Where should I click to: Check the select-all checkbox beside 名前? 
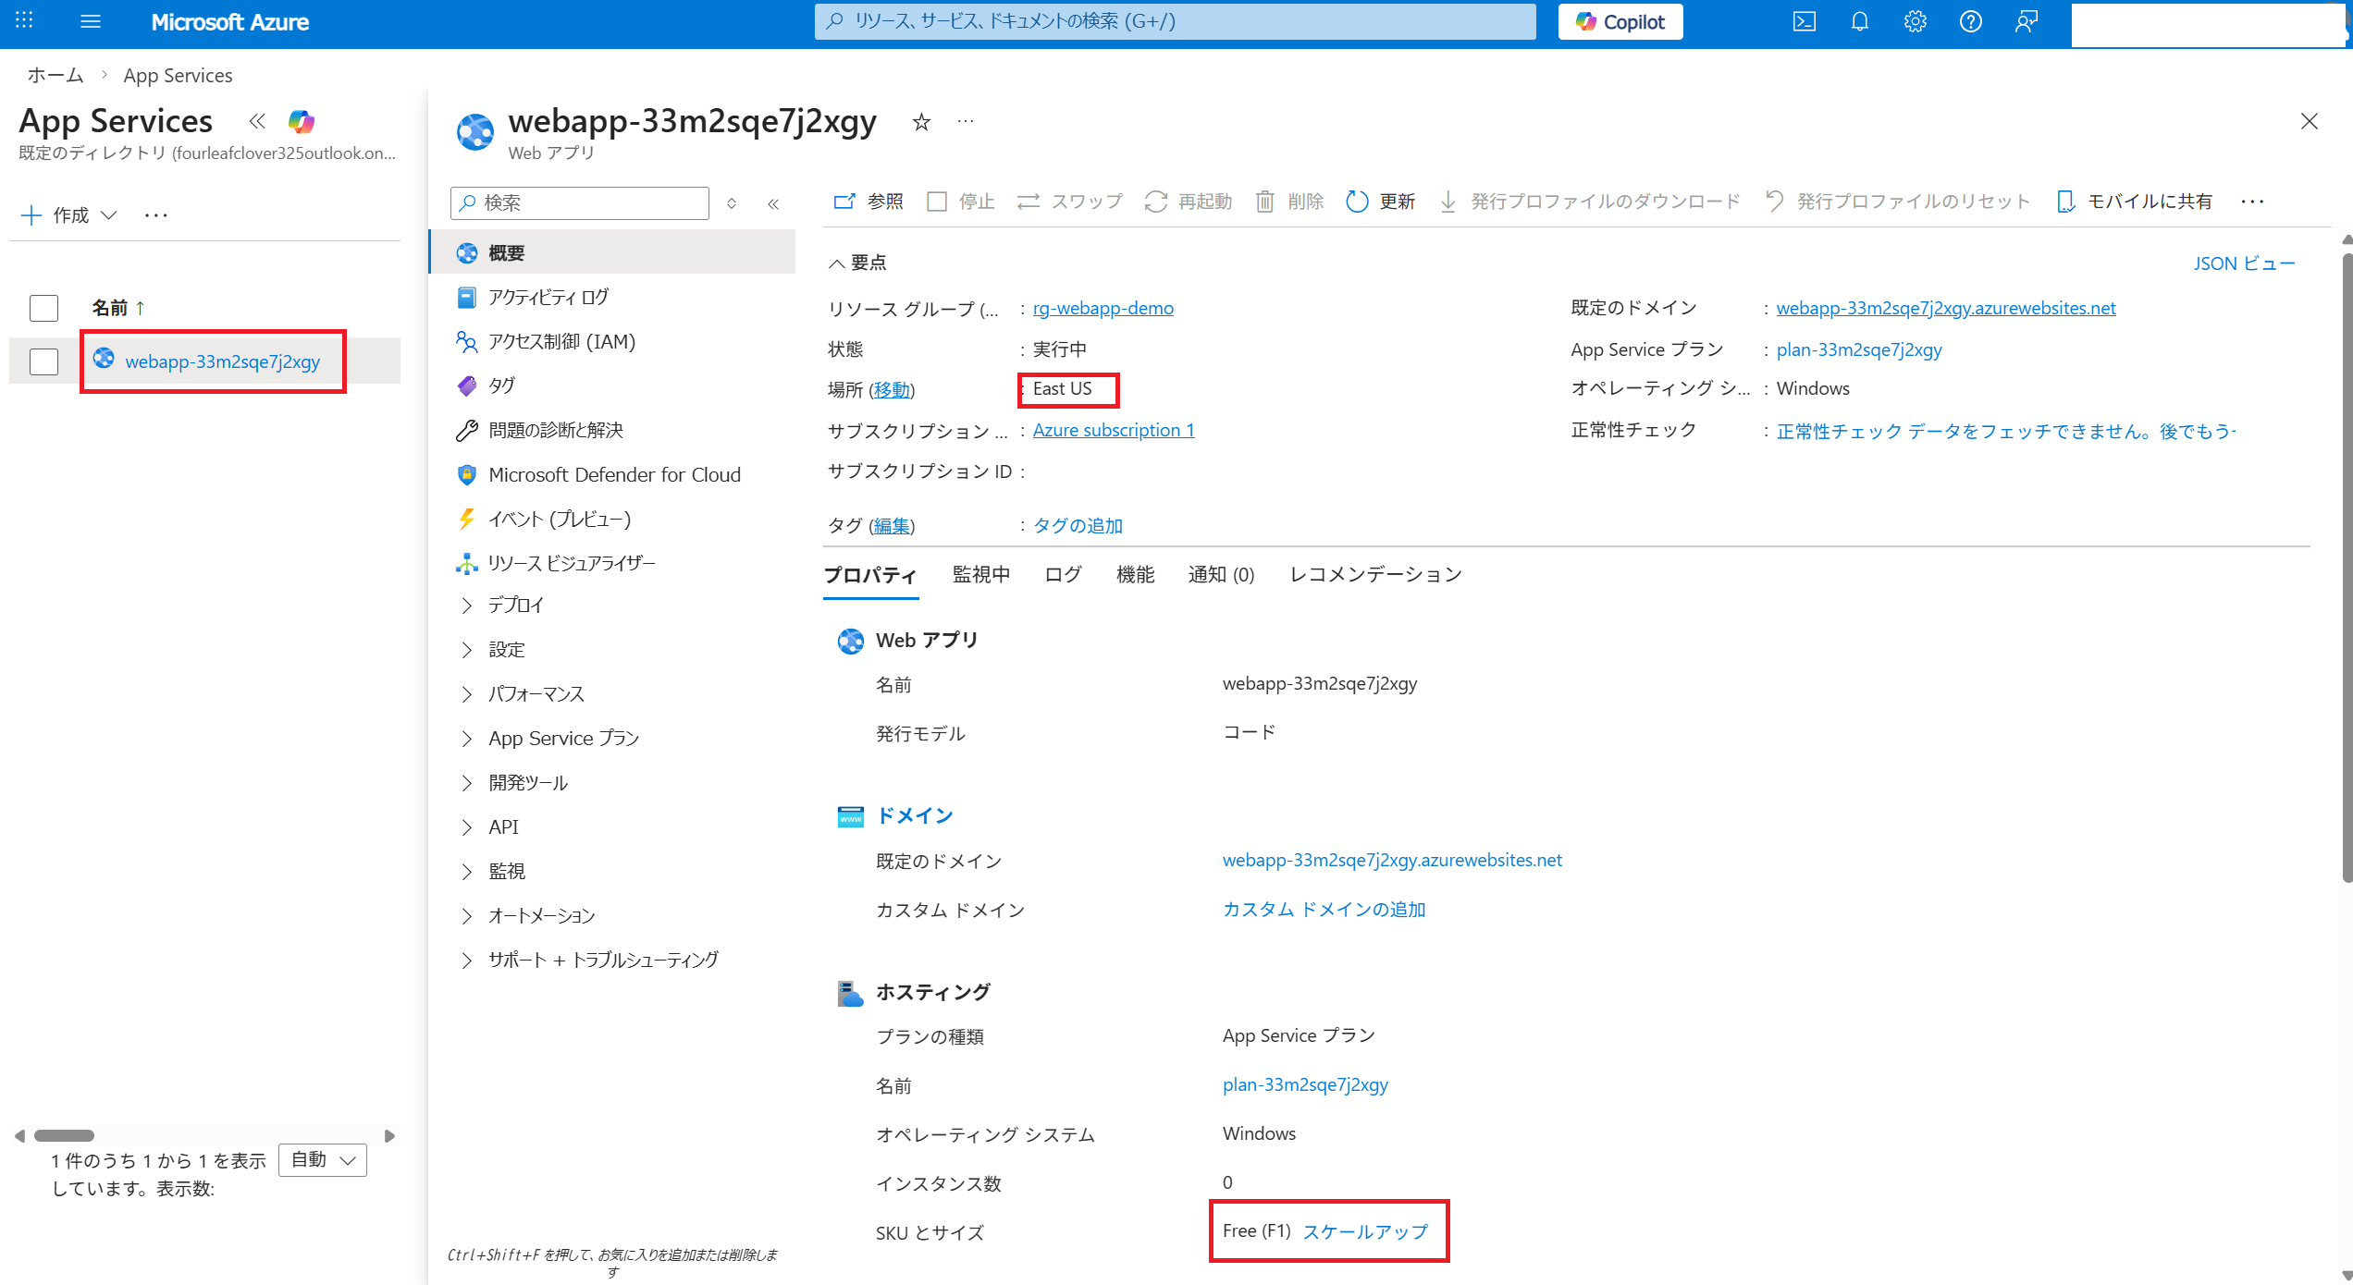[x=43, y=308]
